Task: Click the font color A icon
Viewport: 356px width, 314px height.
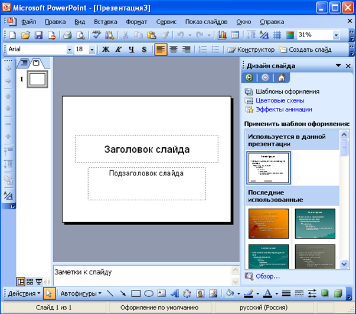Action: coord(267,293)
